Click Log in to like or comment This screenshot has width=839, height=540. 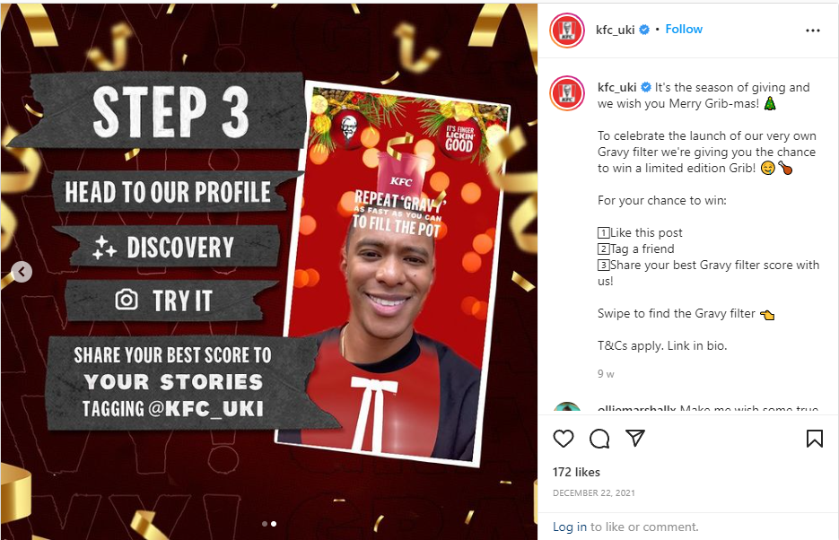pos(569,527)
